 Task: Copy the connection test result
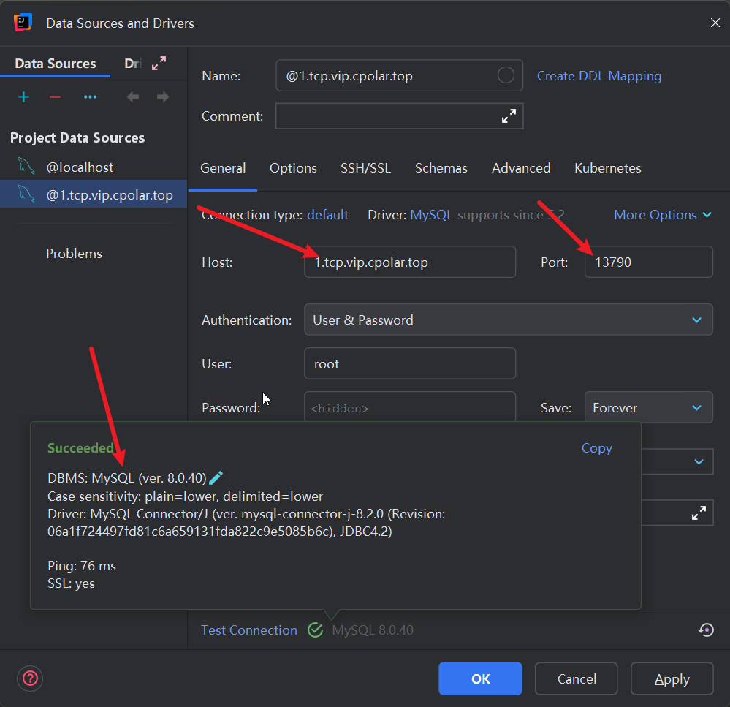[x=596, y=448]
